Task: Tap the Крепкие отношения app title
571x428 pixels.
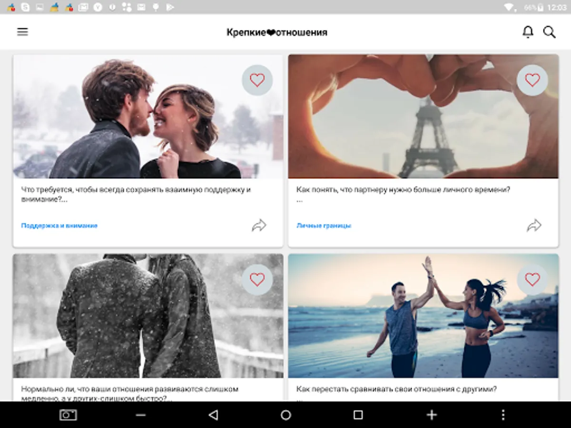Action: coord(277,32)
